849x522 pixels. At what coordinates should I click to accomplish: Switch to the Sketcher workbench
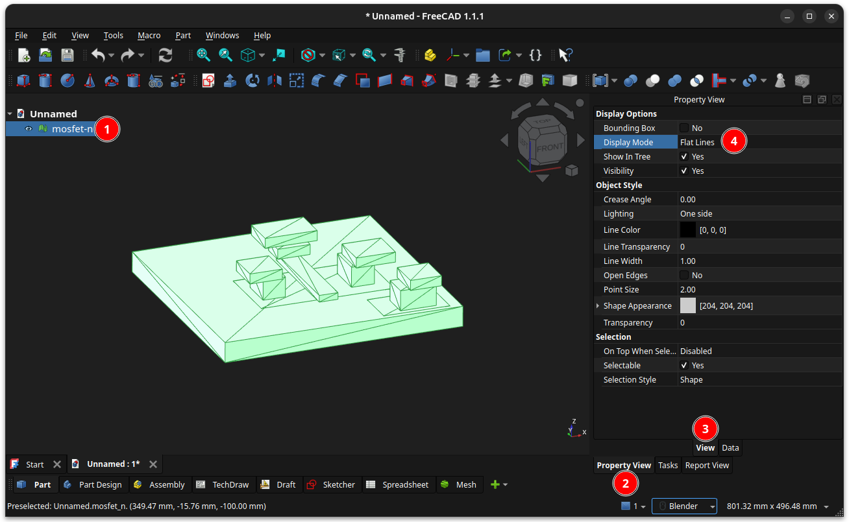331,484
